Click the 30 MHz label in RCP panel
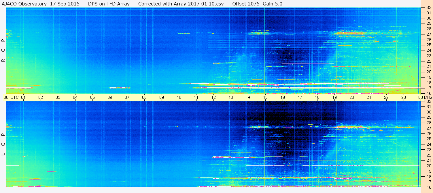The width and height of the screenshot is (433, 193). (429, 18)
